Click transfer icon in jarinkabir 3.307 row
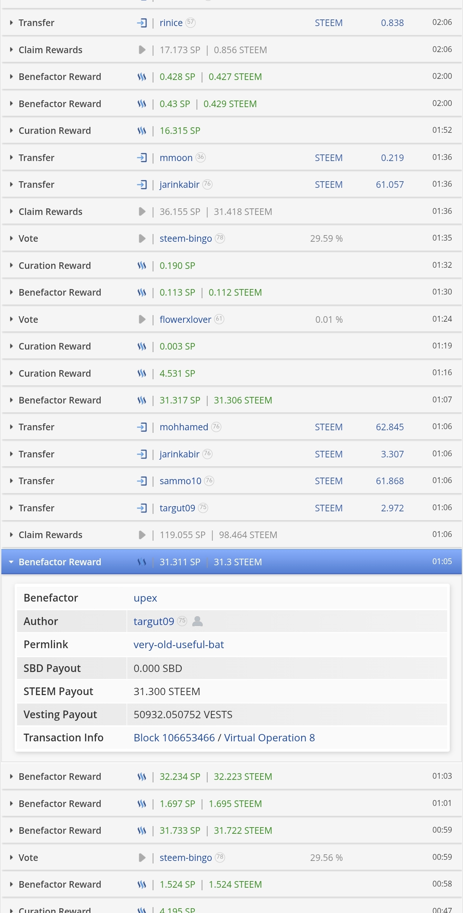Screen dimensions: 463x913 142,454
